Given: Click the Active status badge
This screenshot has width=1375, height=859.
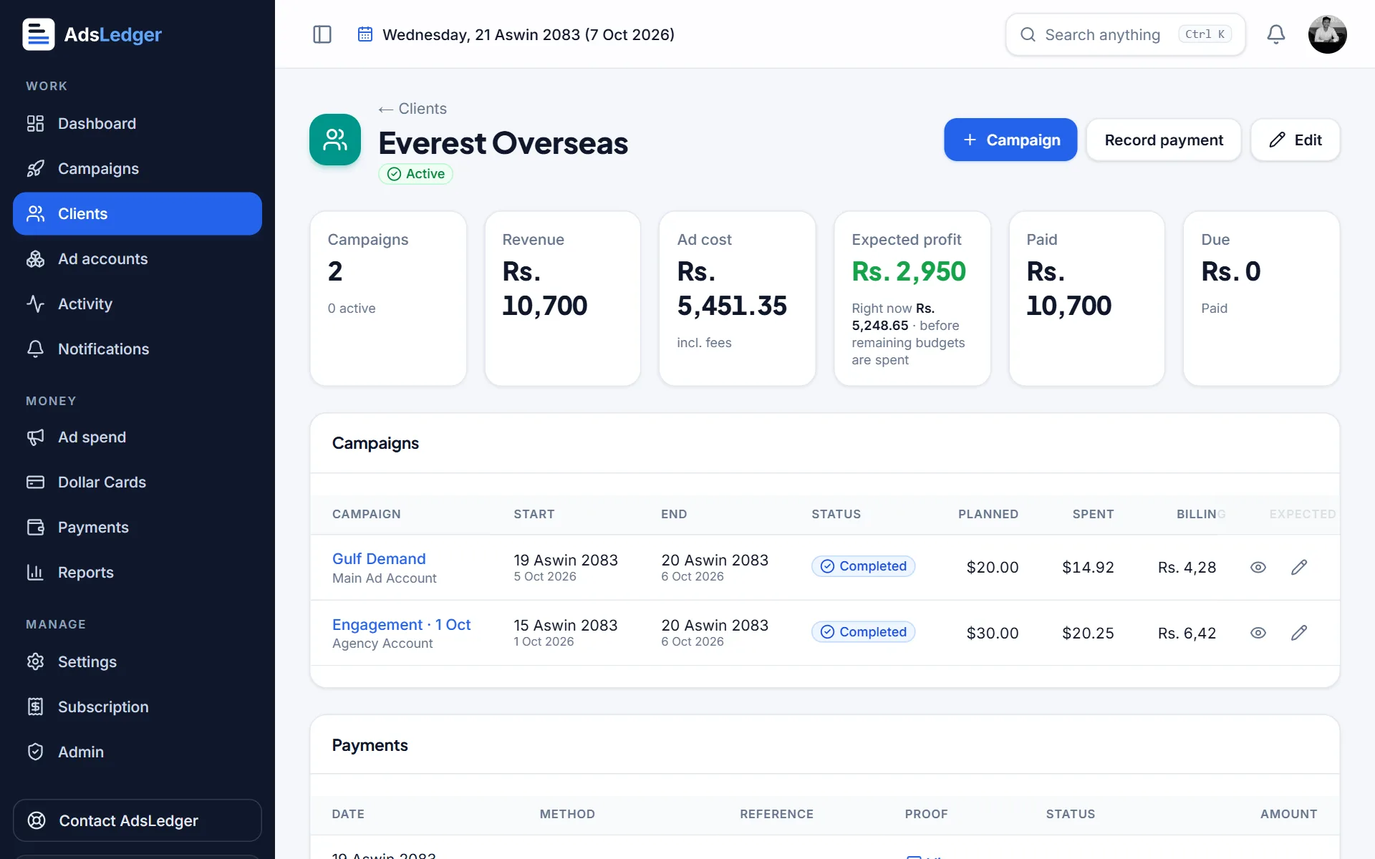Looking at the screenshot, I should click(415, 174).
